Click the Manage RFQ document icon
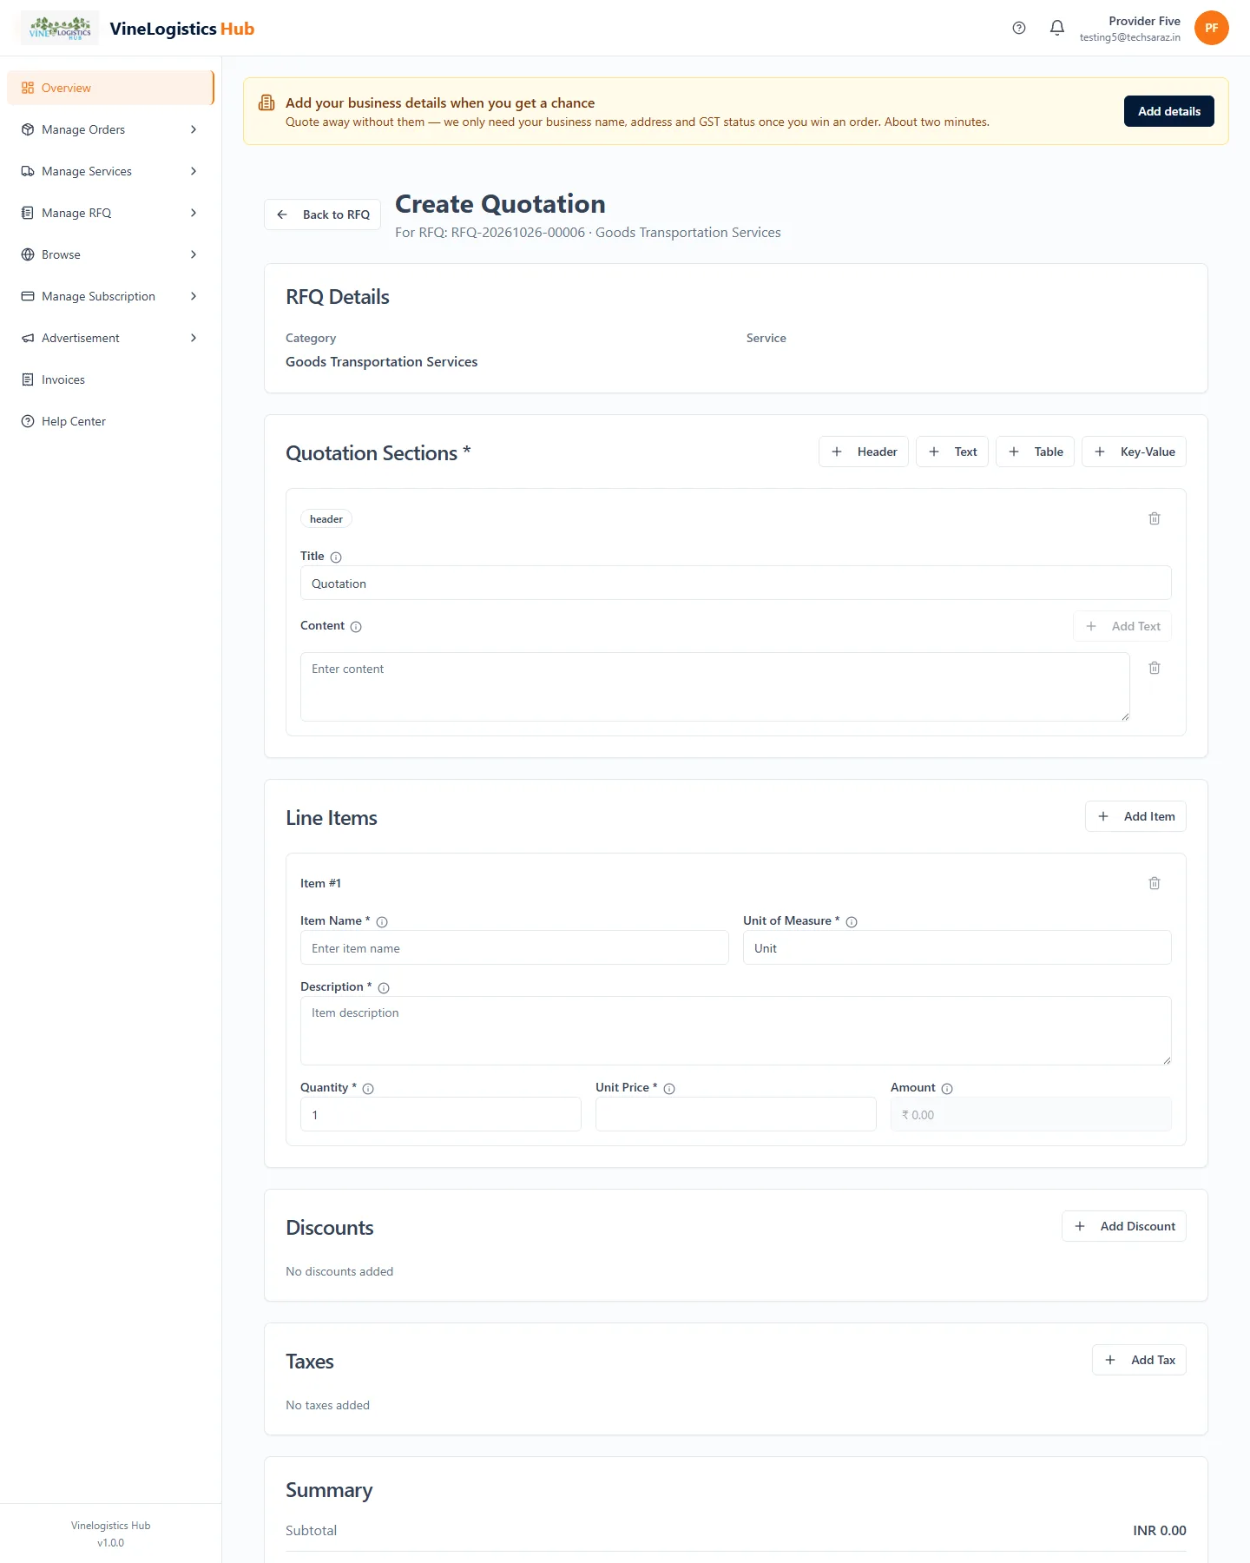Screen dimensions: 1250x1563 click(x=28, y=213)
